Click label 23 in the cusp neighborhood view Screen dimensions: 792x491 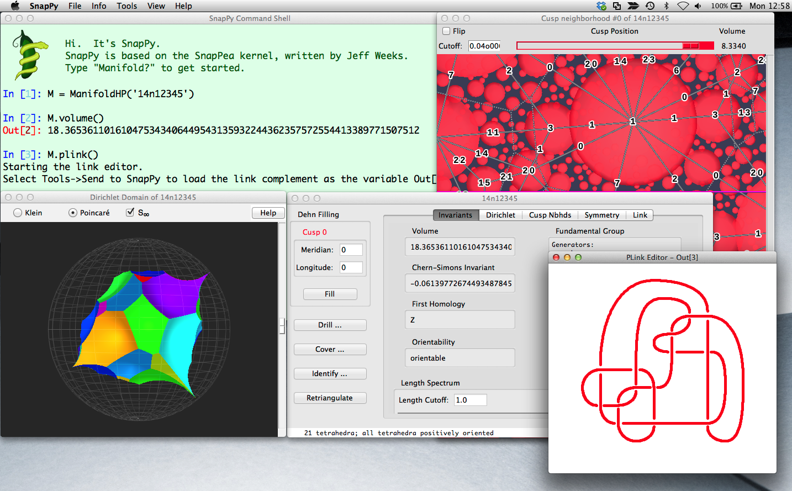648,59
